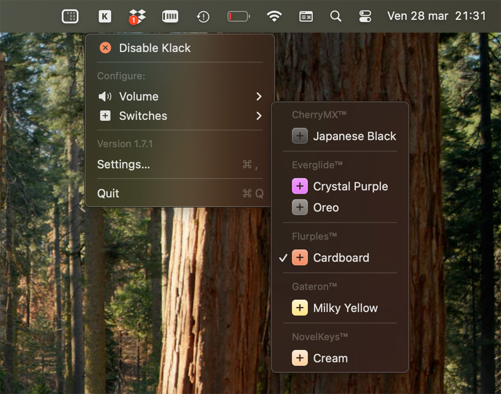Select the Japanese Black CherryMX switch
Image resolution: width=501 pixels, height=394 pixels.
(x=354, y=136)
